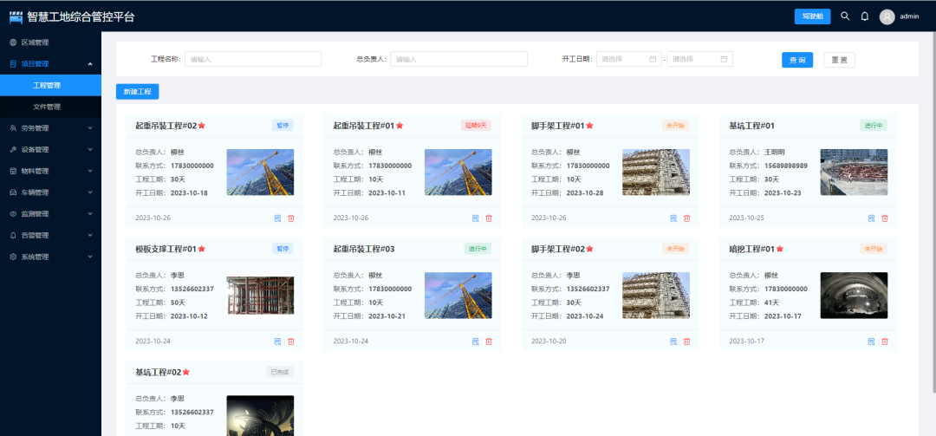Open the crane thumbnail of 起重吊装工程#03
936x436 pixels.
[458, 295]
